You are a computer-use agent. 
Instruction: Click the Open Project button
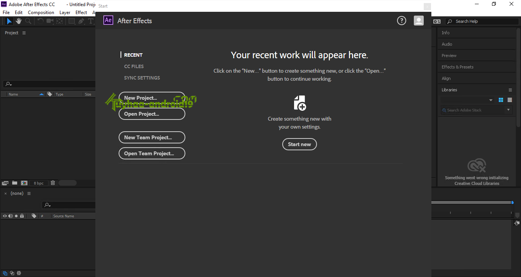(x=152, y=114)
